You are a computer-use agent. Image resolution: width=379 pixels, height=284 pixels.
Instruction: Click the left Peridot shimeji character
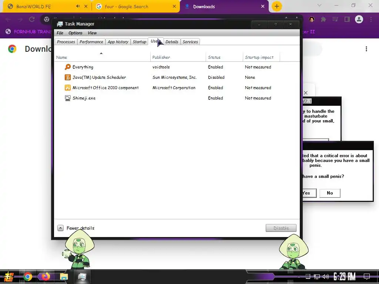coord(78,250)
